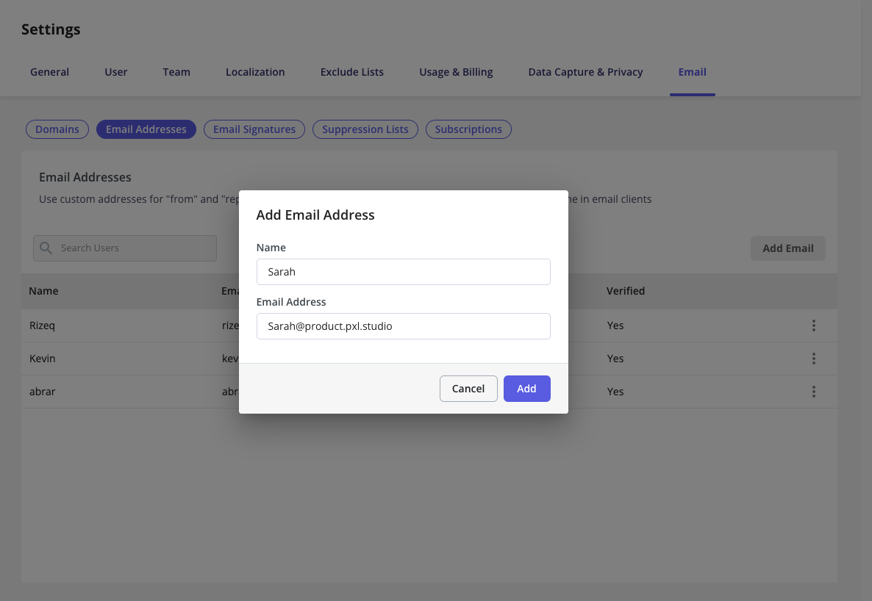This screenshot has height=601, width=872.
Task: Open the General settings tab
Action: [x=49, y=72]
